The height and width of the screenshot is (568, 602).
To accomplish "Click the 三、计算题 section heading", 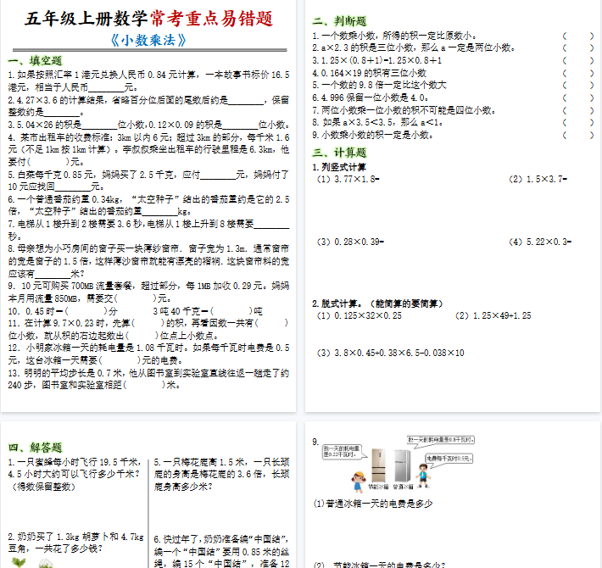I will [339, 153].
